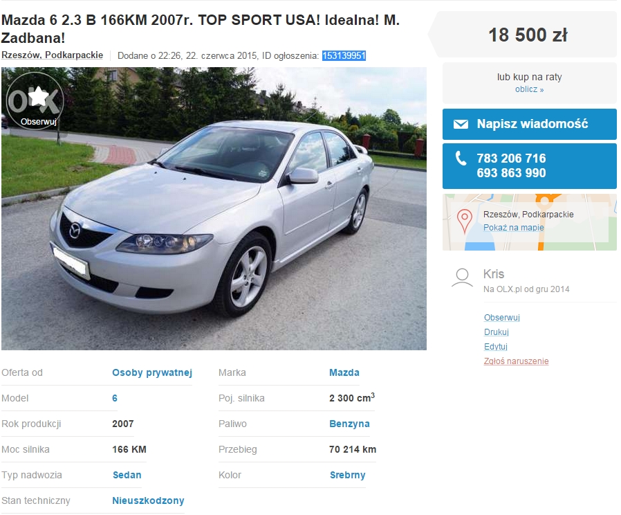Screen dimensions: 621x515
Task: Click the Sedan body type link
Action: [127, 475]
